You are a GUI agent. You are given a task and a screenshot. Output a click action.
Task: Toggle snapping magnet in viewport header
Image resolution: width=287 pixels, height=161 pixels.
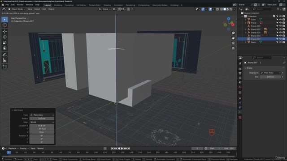point(119,9)
